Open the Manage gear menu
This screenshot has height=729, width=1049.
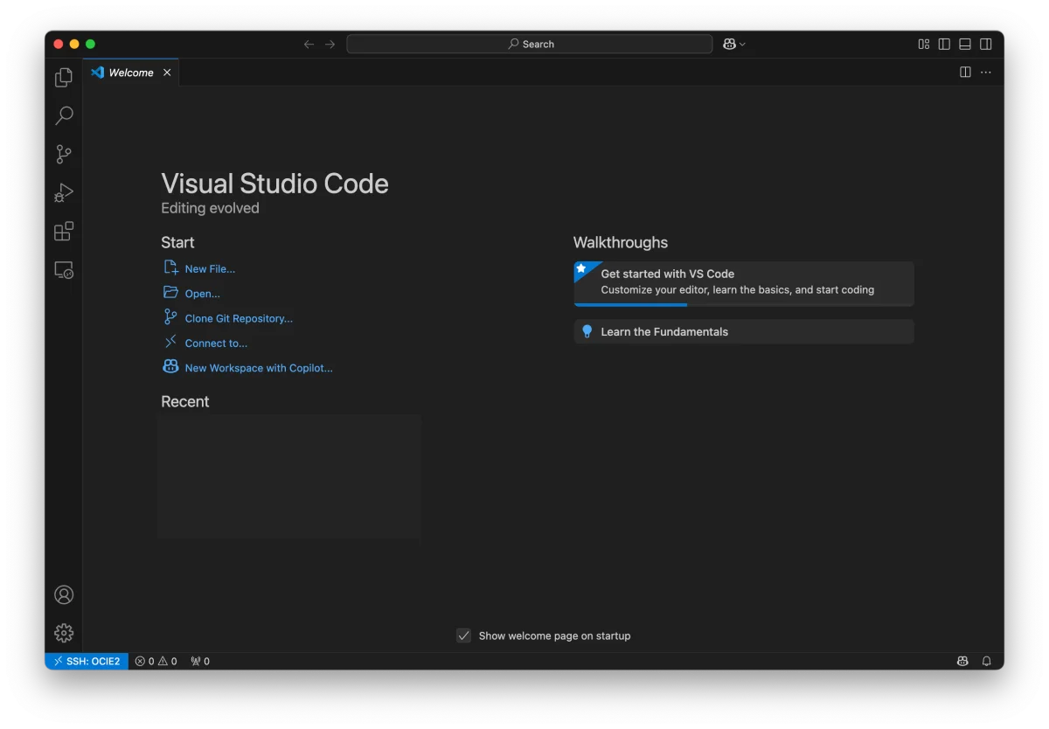(64, 633)
